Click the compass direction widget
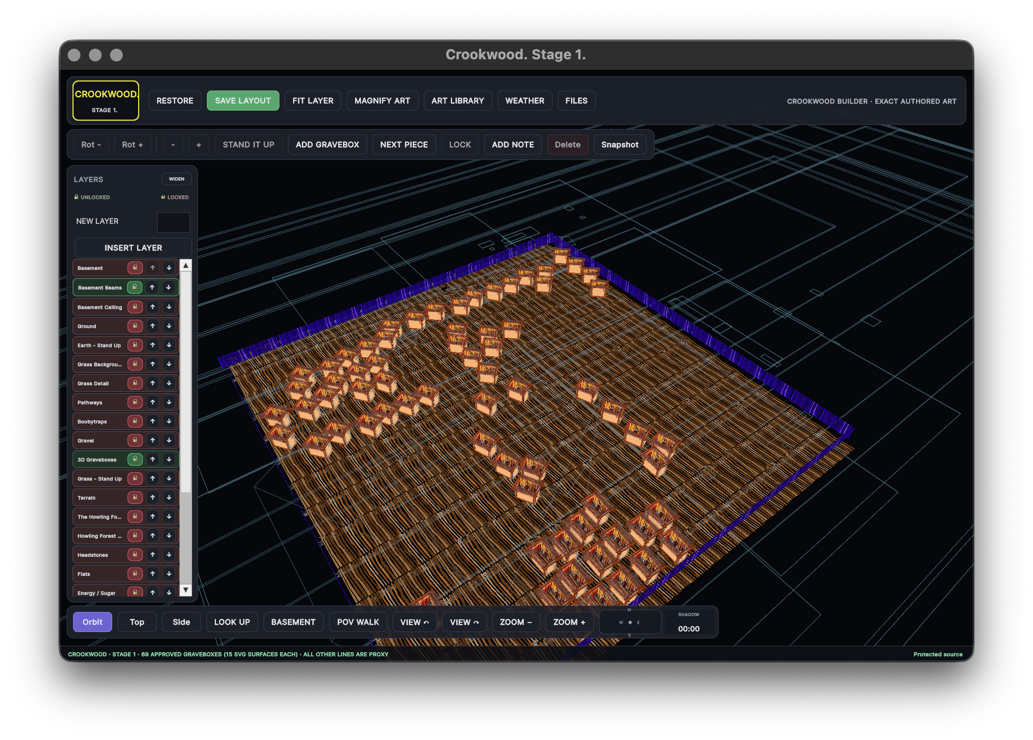 coord(630,622)
